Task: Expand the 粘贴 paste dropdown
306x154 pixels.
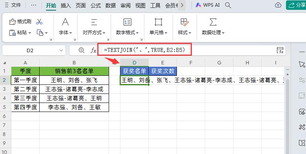Action: pos(30,33)
